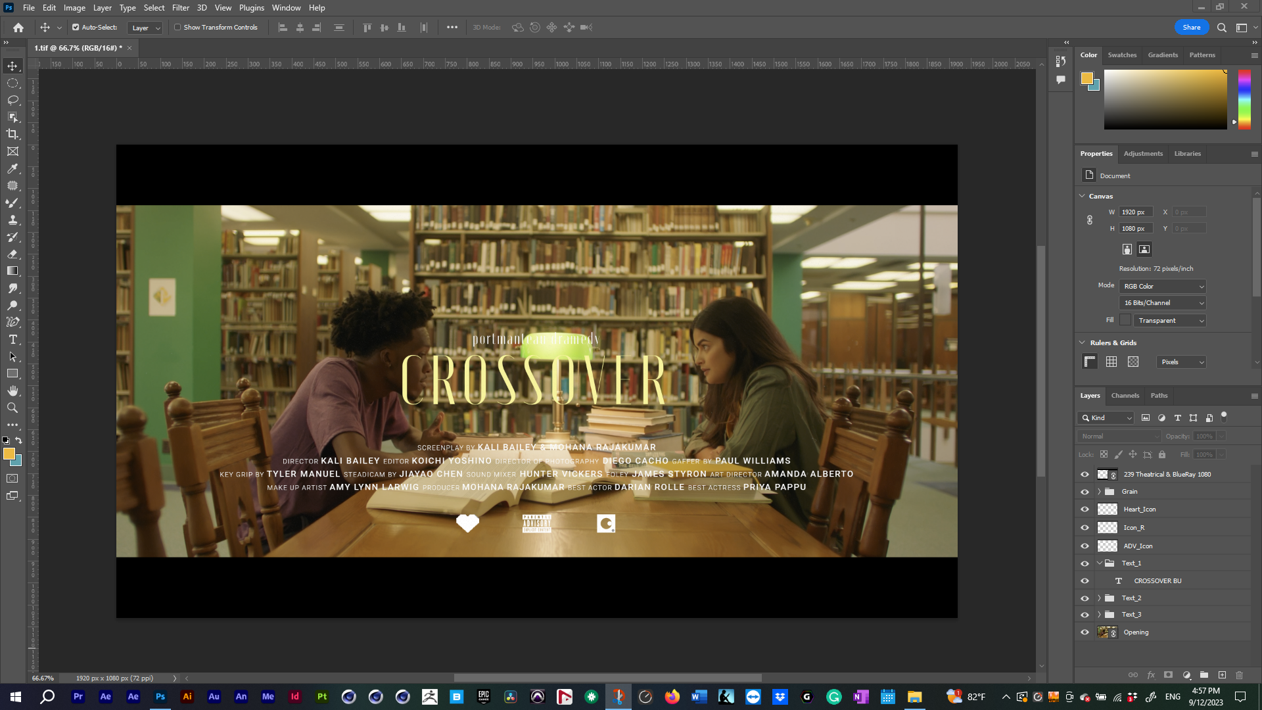Viewport: 1262px width, 710px height.
Task: Select the Eyedropper tool
Action: (12, 168)
